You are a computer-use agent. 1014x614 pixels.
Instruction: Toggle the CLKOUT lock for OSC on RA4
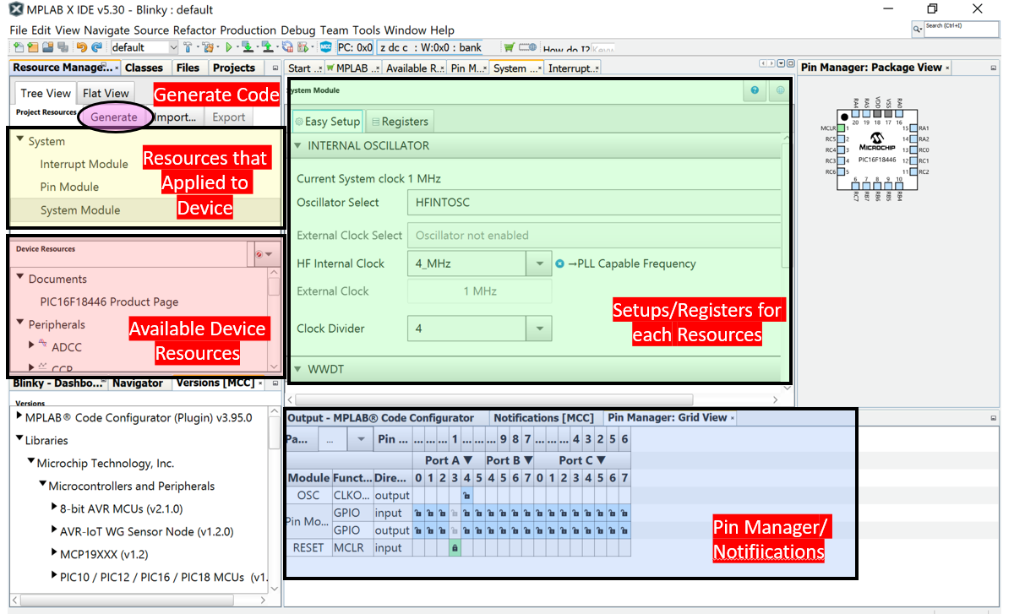click(x=467, y=496)
